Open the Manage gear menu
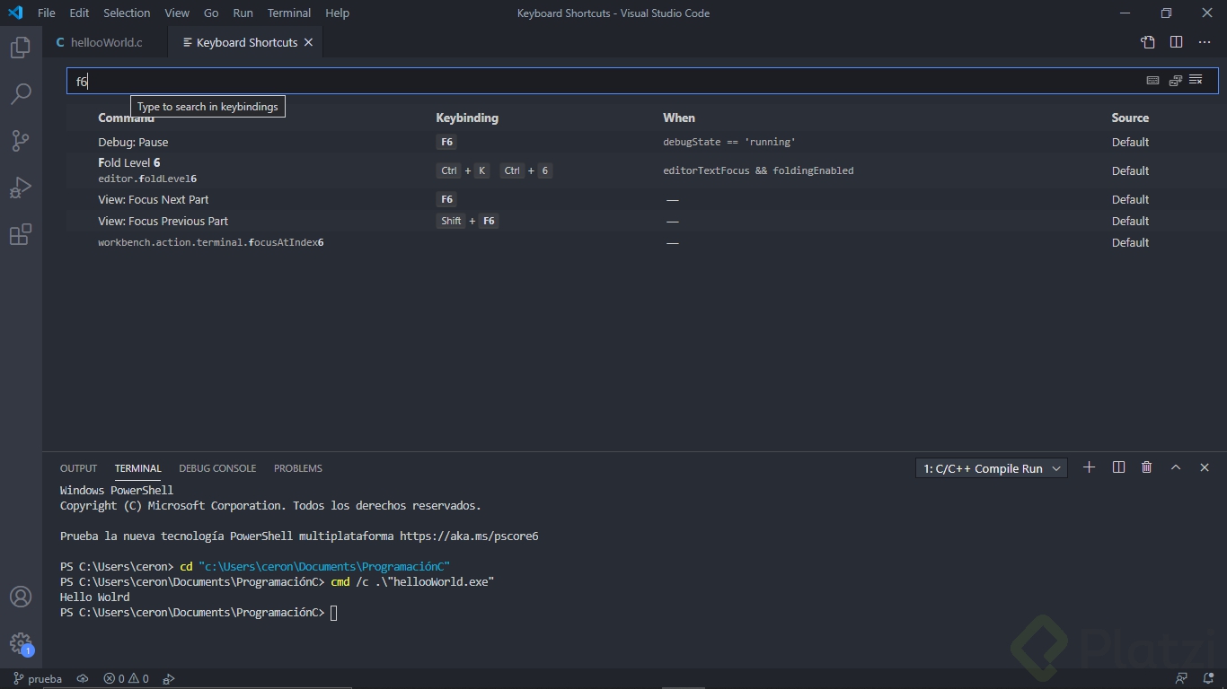Viewport: 1227px width, 689px height. (21, 643)
